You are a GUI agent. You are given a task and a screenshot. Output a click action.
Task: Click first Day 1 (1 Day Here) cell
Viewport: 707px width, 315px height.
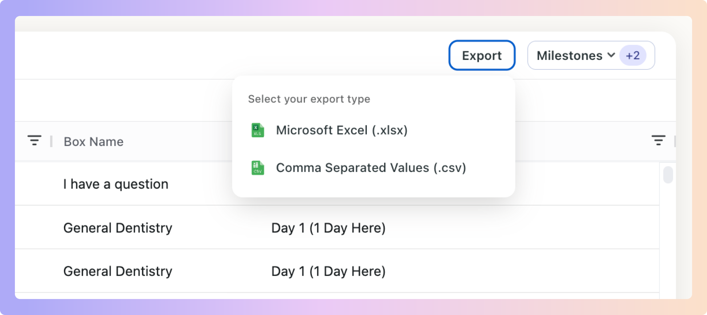[328, 228]
